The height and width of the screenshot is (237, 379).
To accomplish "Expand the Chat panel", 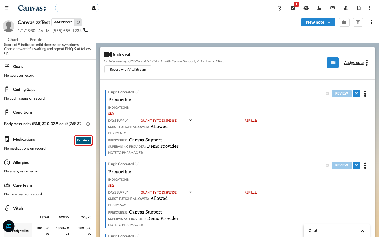I will [337, 231].
